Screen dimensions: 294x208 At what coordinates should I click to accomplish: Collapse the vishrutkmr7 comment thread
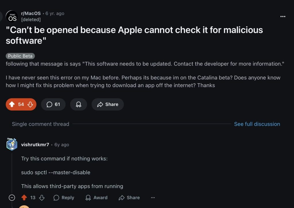(x=12, y=198)
